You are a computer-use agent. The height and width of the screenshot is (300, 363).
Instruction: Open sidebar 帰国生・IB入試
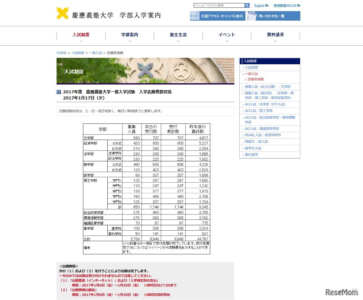[257, 142]
